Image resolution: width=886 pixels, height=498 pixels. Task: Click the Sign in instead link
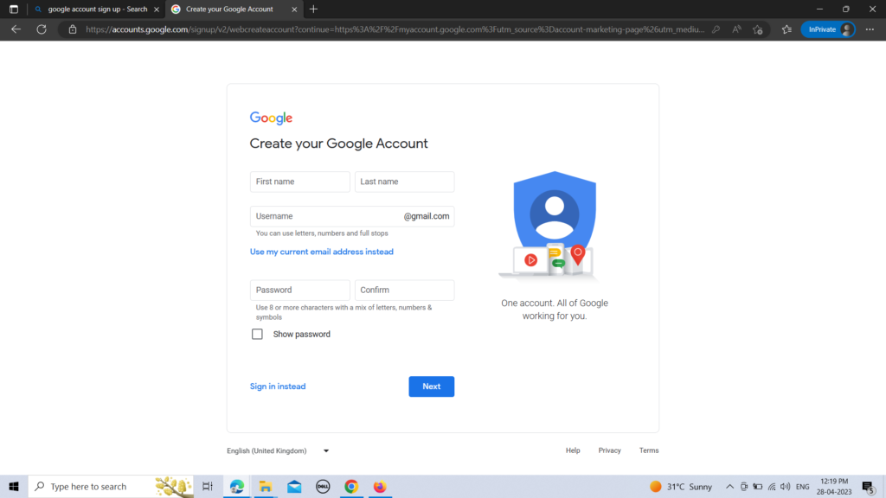(x=278, y=386)
